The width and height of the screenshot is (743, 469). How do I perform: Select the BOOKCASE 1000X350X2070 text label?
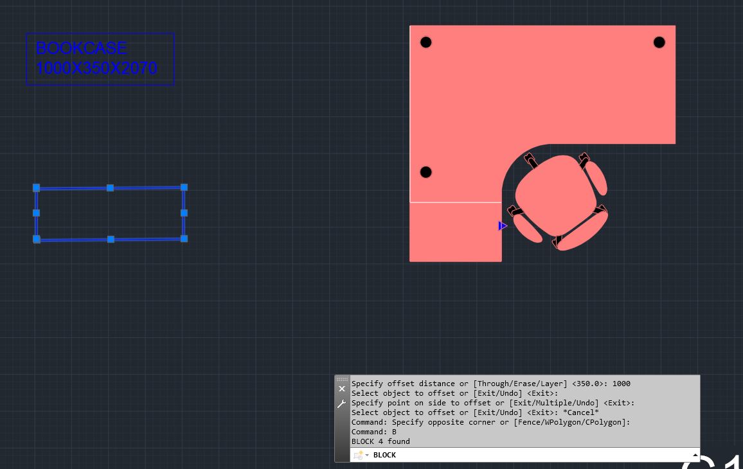pyautogui.click(x=95, y=58)
